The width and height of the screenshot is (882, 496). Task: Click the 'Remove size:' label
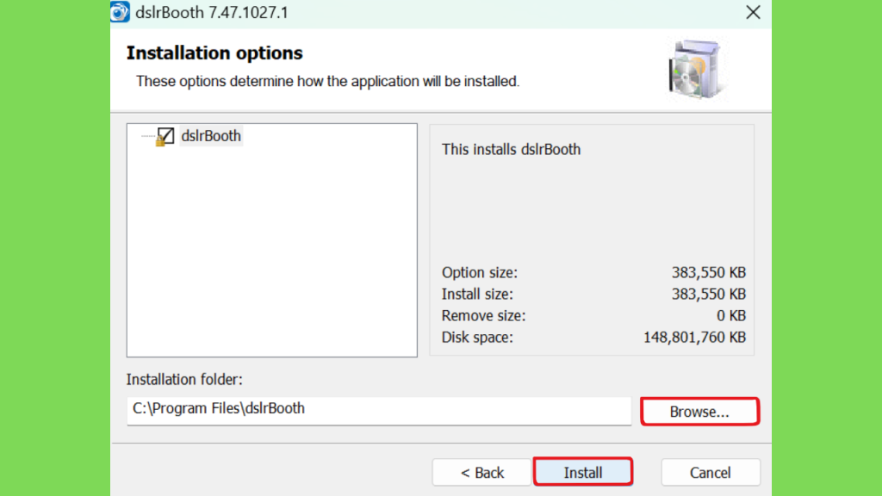(x=483, y=316)
